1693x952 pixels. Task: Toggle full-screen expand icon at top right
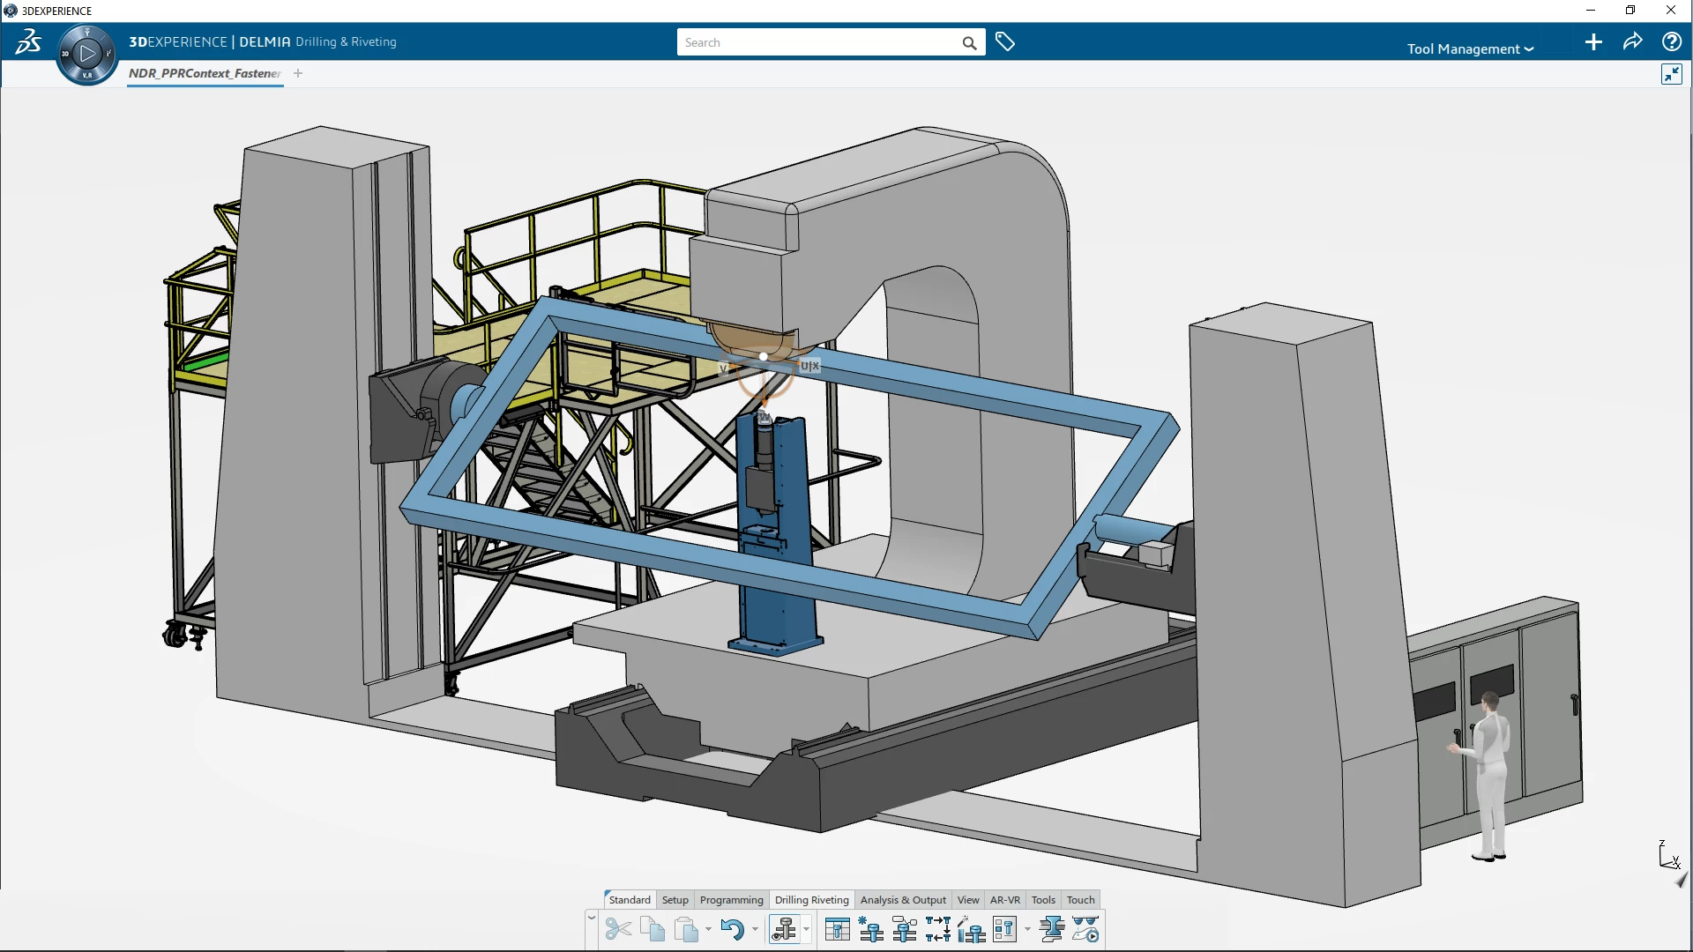1671,74
